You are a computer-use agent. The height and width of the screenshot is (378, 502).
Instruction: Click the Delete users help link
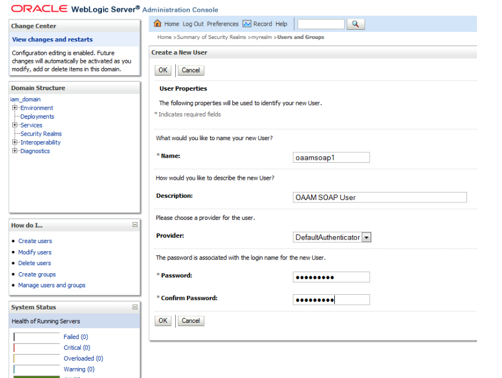tap(34, 263)
